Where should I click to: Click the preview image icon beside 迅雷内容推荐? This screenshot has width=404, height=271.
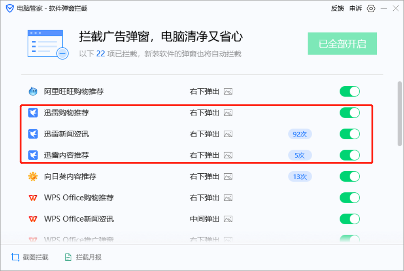tap(228, 155)
